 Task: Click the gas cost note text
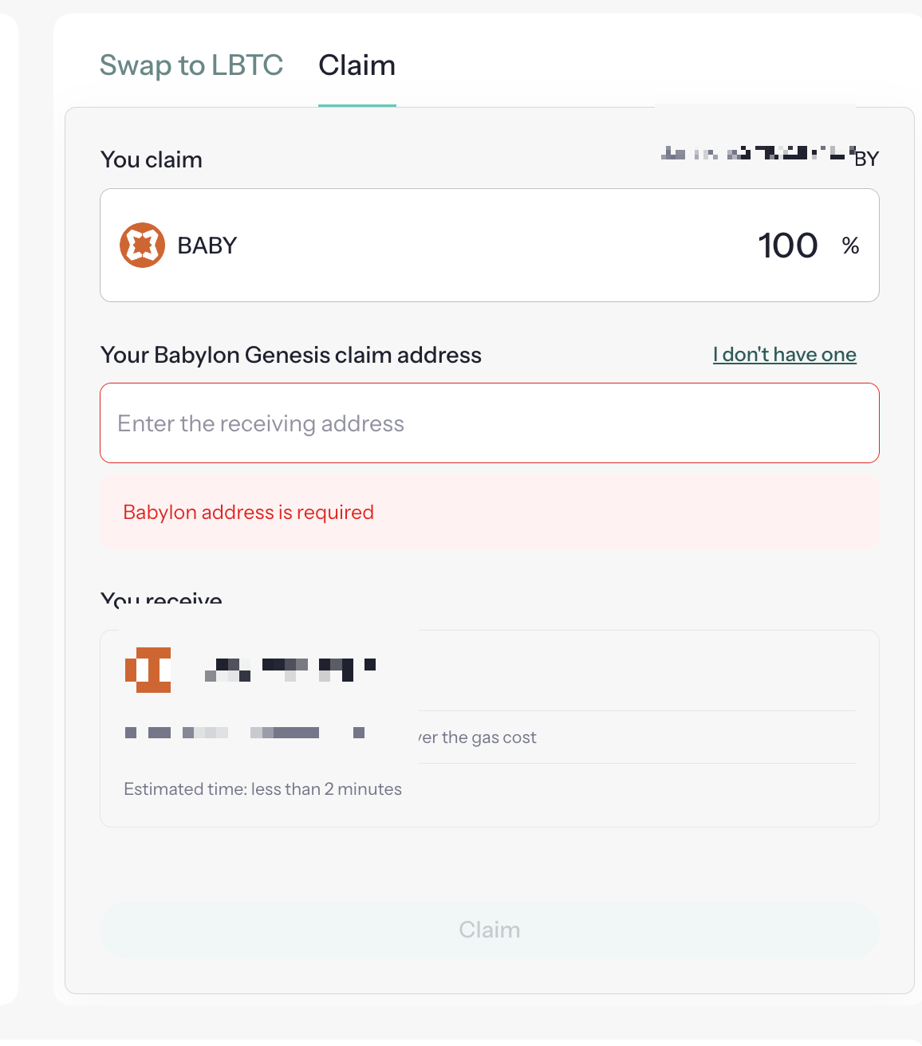(x=477, y=737)
